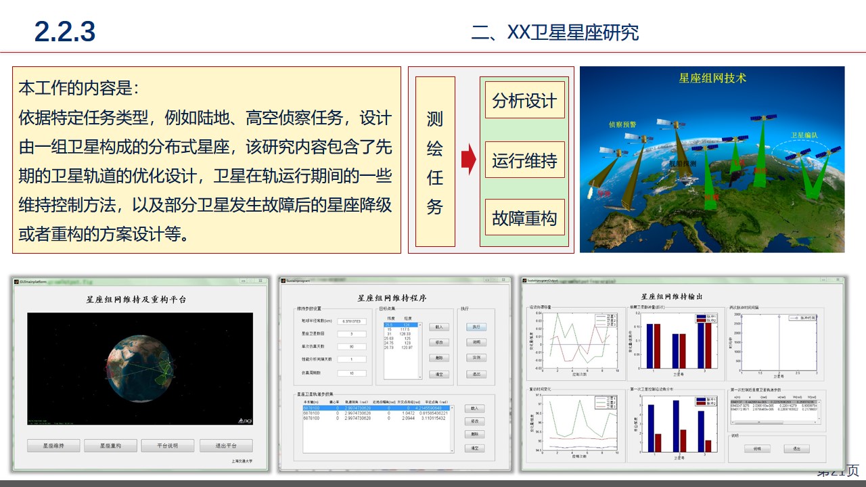Click 删除 beside the 目标点集 list
The height and width of the screenshot is (487, 866).
point(439,358)
